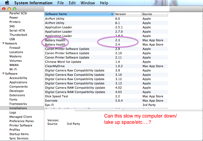The height and width of the screenshot is (141, 203).
Task: Select Logs under Software
Action: click(13, 112)
